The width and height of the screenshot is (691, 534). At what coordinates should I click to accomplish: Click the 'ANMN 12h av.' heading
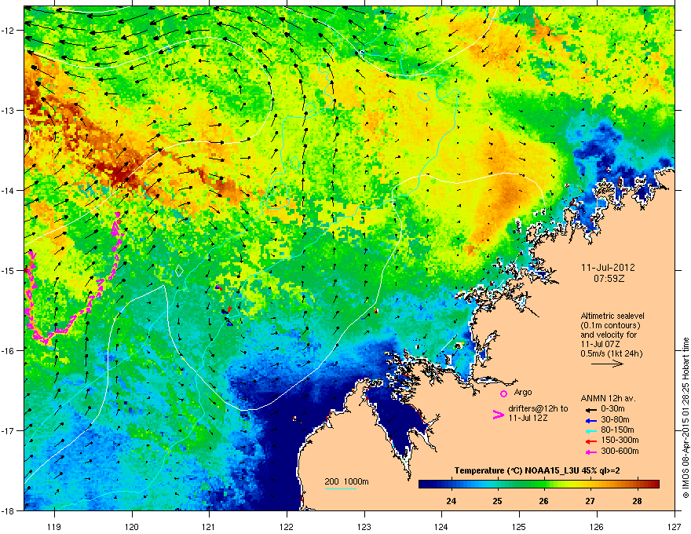pyautogui.click(x=608, y=398)
